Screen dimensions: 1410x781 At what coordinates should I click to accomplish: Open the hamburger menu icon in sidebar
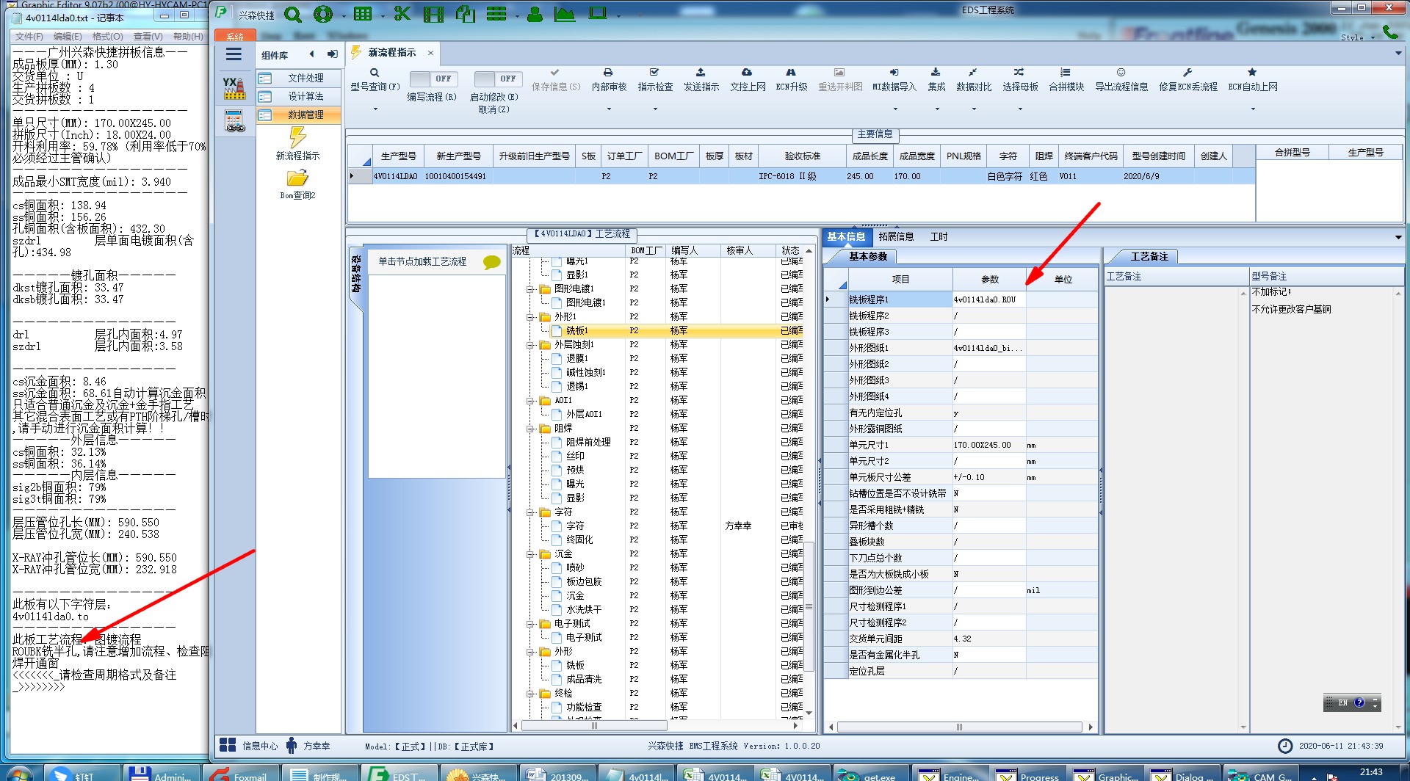(234, 54)
